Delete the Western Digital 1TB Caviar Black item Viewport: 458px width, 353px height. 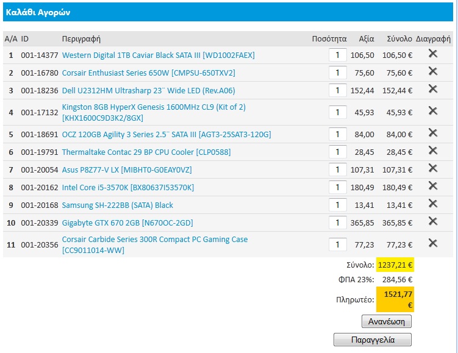(432, 54)
